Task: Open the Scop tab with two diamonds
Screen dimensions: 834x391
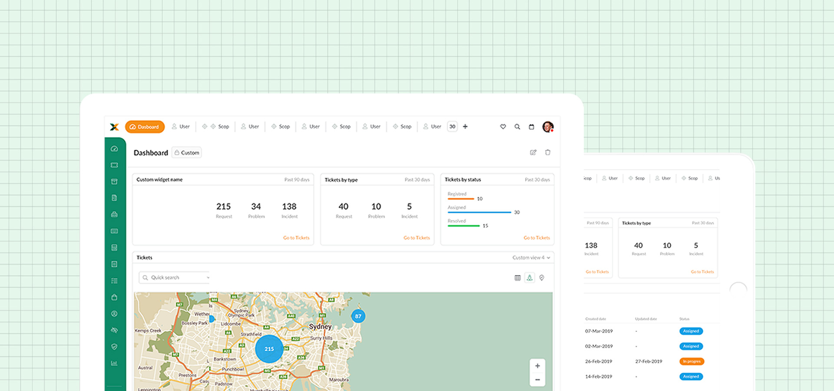Action: coord(215,126)
